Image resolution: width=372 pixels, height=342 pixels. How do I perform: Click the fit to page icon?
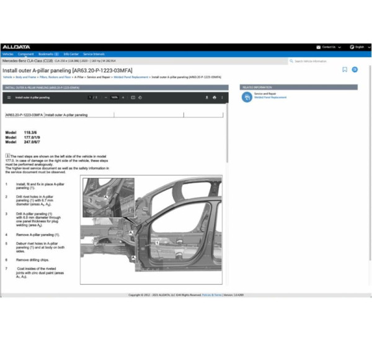[x=133, y=97]
